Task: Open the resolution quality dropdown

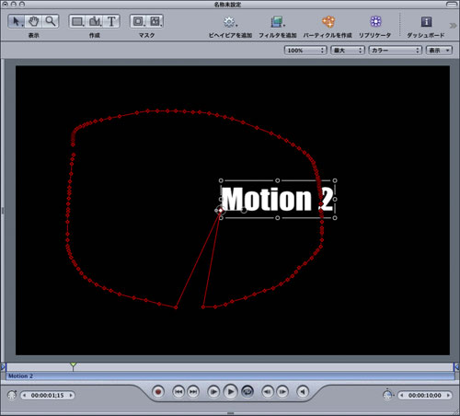Action: [348, 51]
